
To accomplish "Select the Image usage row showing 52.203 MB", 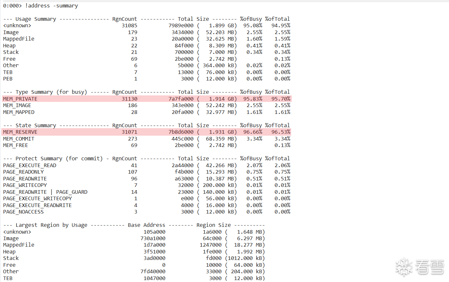I will point(11,32).
